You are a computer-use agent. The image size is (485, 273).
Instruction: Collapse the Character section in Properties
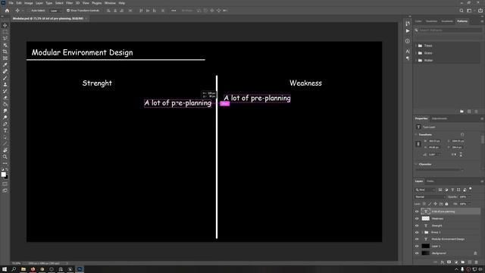tap(416, 165)
